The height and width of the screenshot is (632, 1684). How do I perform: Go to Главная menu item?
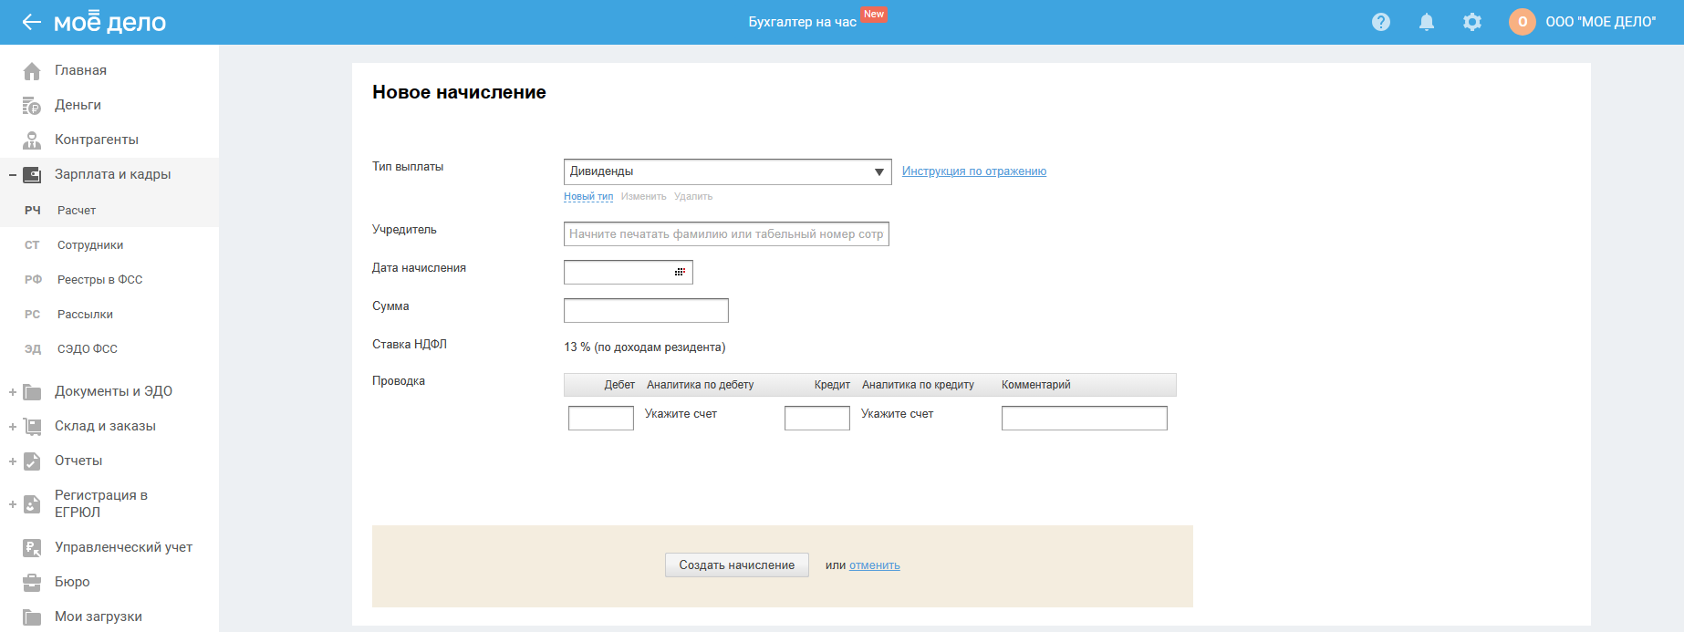(x=80, y=70)
